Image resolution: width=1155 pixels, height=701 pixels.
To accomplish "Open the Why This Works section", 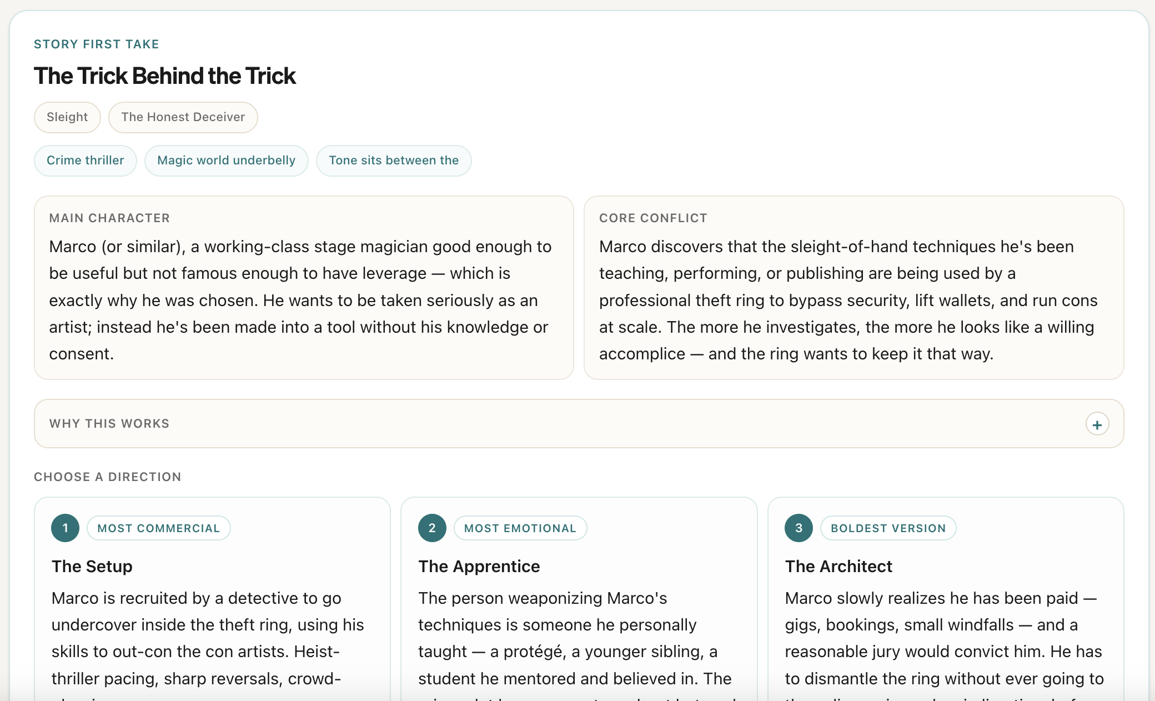I will [x=579, y=424].
